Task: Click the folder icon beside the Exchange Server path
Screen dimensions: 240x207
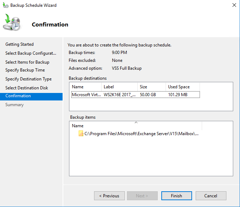Action: point(81,134)
